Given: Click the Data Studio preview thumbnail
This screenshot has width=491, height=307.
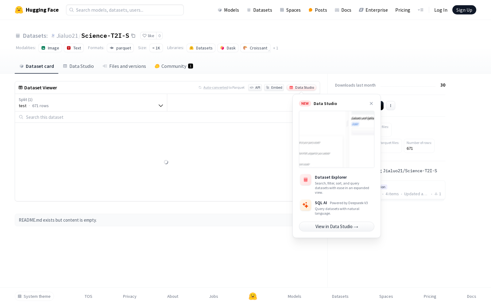Looking at the screenshot, I should pos(337,139).
